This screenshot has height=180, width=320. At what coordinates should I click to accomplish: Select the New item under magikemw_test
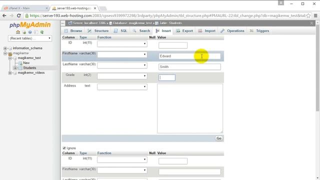(x=26, y=63)
